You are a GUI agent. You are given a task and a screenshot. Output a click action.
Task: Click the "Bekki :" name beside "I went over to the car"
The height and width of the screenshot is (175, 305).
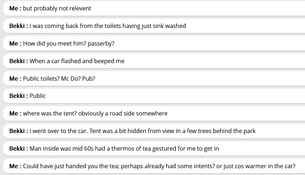(18, 131)
